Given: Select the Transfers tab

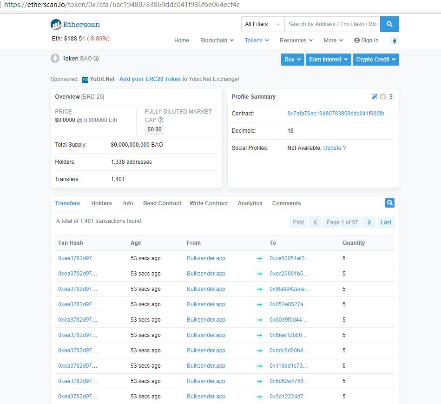Looking at the screenshot, I should [x=67, y=203].
